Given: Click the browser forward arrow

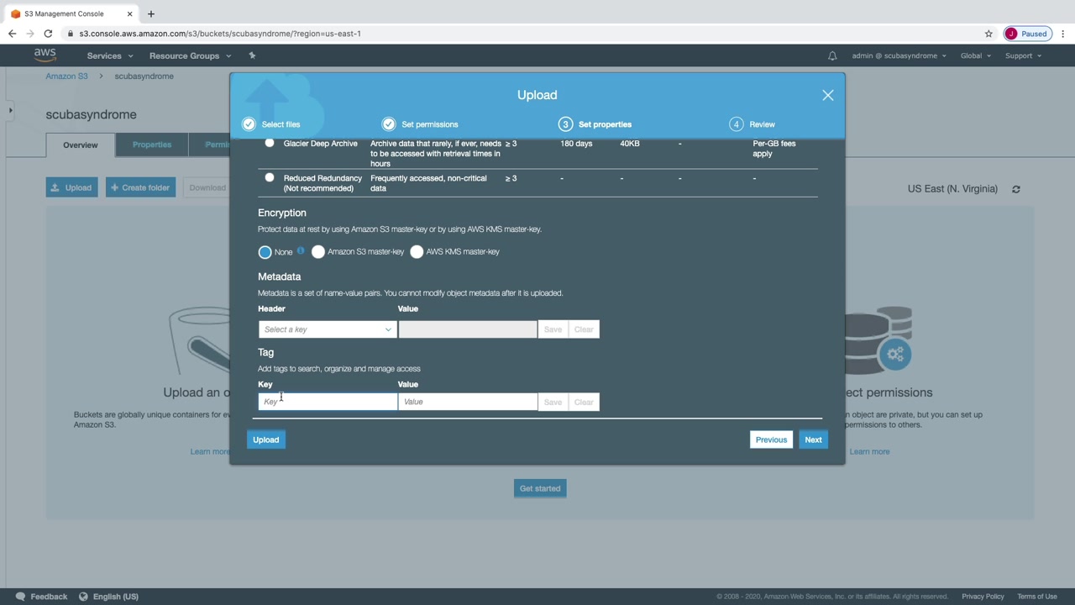Looking at the screenshot, I should [x=30, y=34].
